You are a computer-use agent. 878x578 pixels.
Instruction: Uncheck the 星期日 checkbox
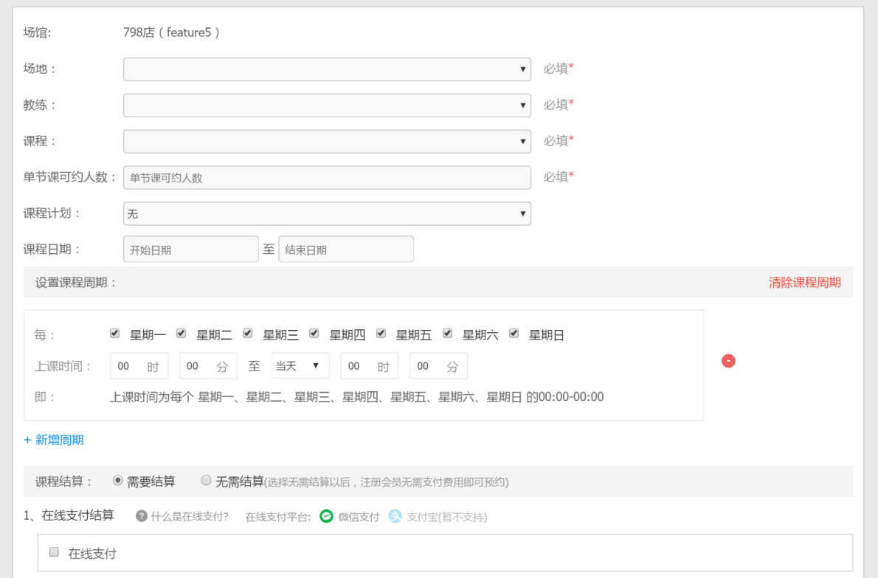tap(514, 334)
